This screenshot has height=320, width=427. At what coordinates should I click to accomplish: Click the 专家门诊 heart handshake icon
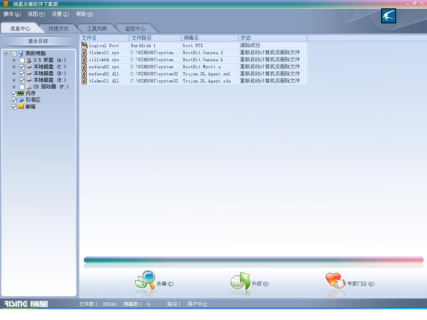335,281
